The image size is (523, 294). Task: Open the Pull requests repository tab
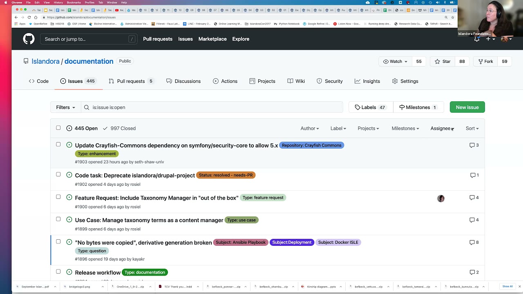131,81
